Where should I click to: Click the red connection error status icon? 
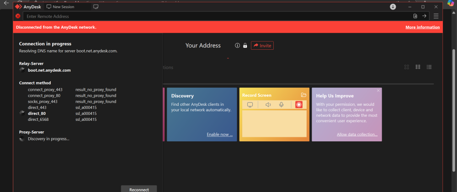click(x=18, y=16)
